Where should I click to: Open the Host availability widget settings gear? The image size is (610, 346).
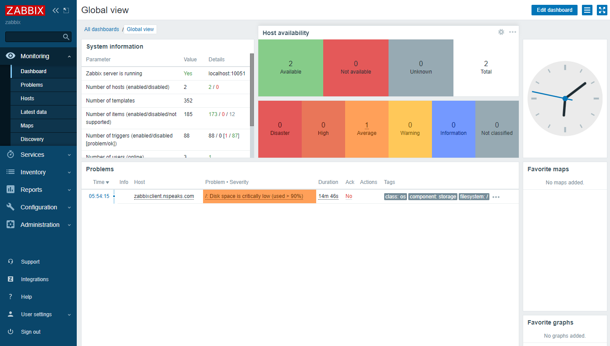(501, 32)
